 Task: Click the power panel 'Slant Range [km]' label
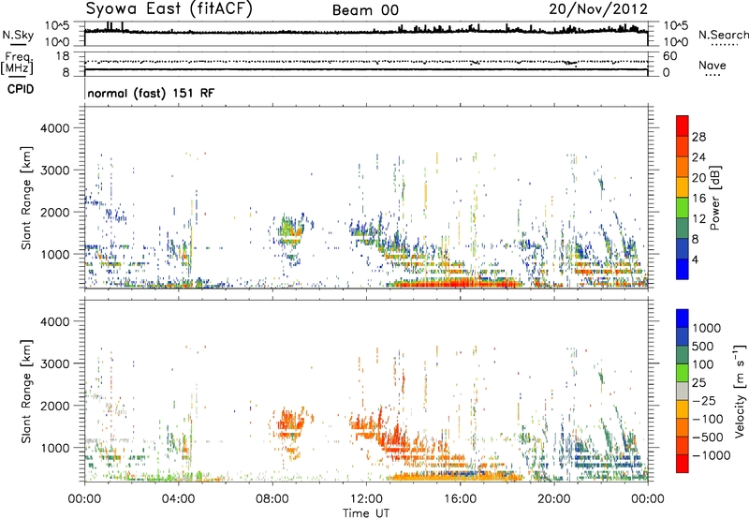[26, 198]
